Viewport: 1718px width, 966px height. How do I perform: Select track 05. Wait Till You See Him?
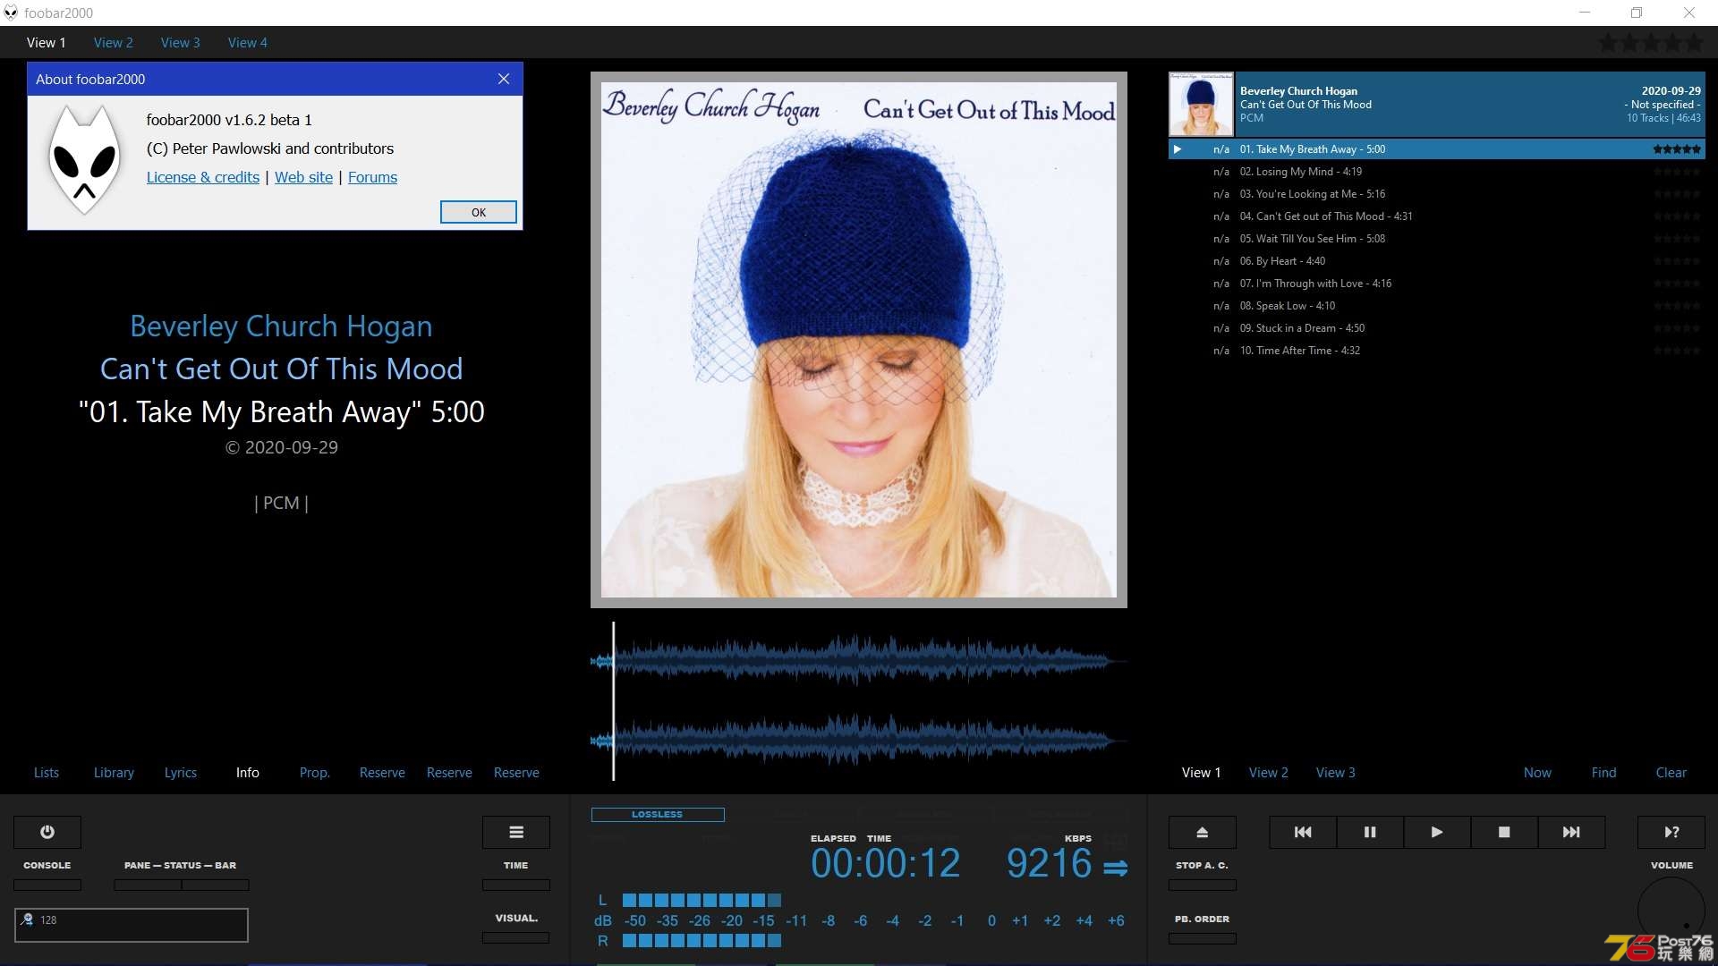coord(1314,238)
